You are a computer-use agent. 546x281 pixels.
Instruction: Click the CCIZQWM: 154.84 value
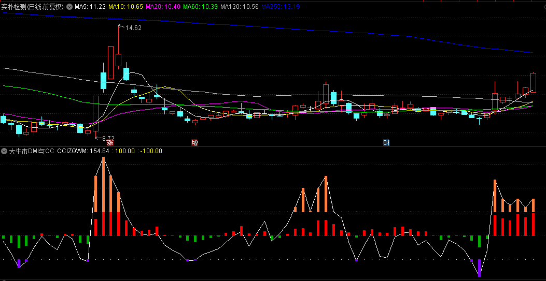pyautogui.click(x=83, y=151)
